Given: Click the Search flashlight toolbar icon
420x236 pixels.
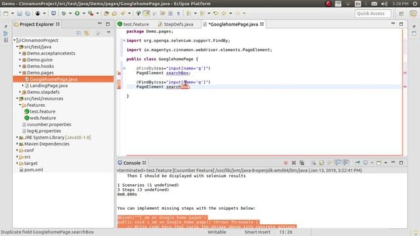Looking at the screenshot, I should click(x=123, y=13).
